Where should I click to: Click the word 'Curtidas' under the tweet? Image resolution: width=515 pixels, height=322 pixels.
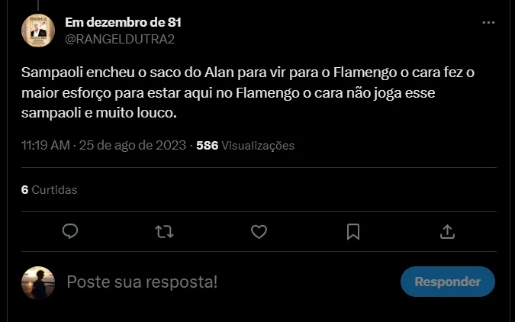54,190
